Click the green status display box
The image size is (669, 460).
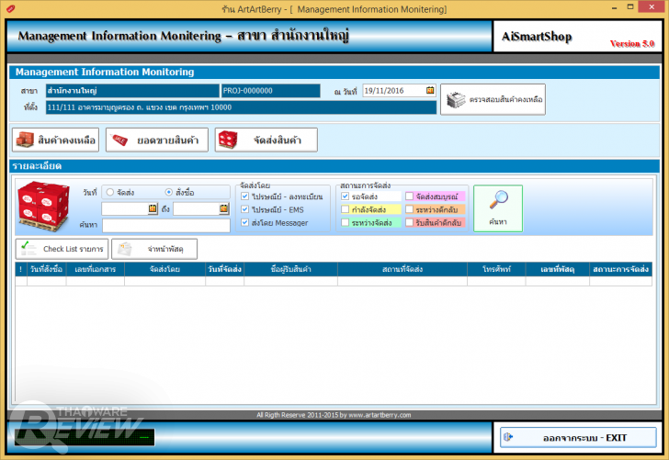click(x=85, y=437)
